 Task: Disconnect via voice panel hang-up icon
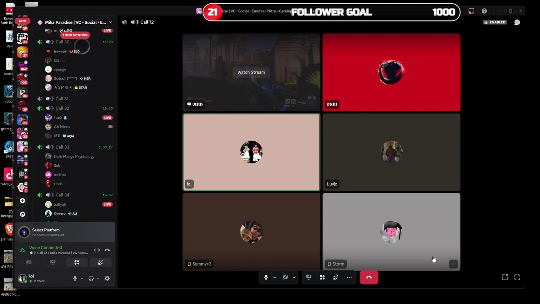(107, 250)
